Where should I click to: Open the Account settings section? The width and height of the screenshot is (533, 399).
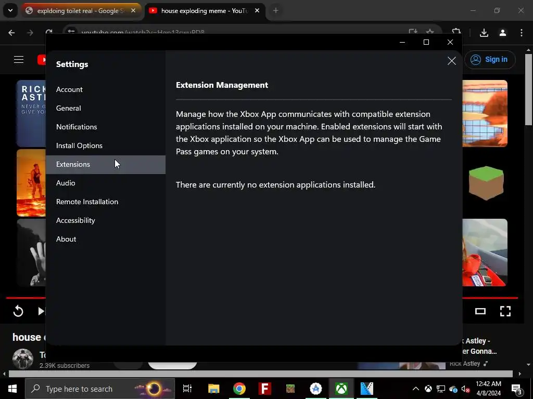[x=105, y=89]
